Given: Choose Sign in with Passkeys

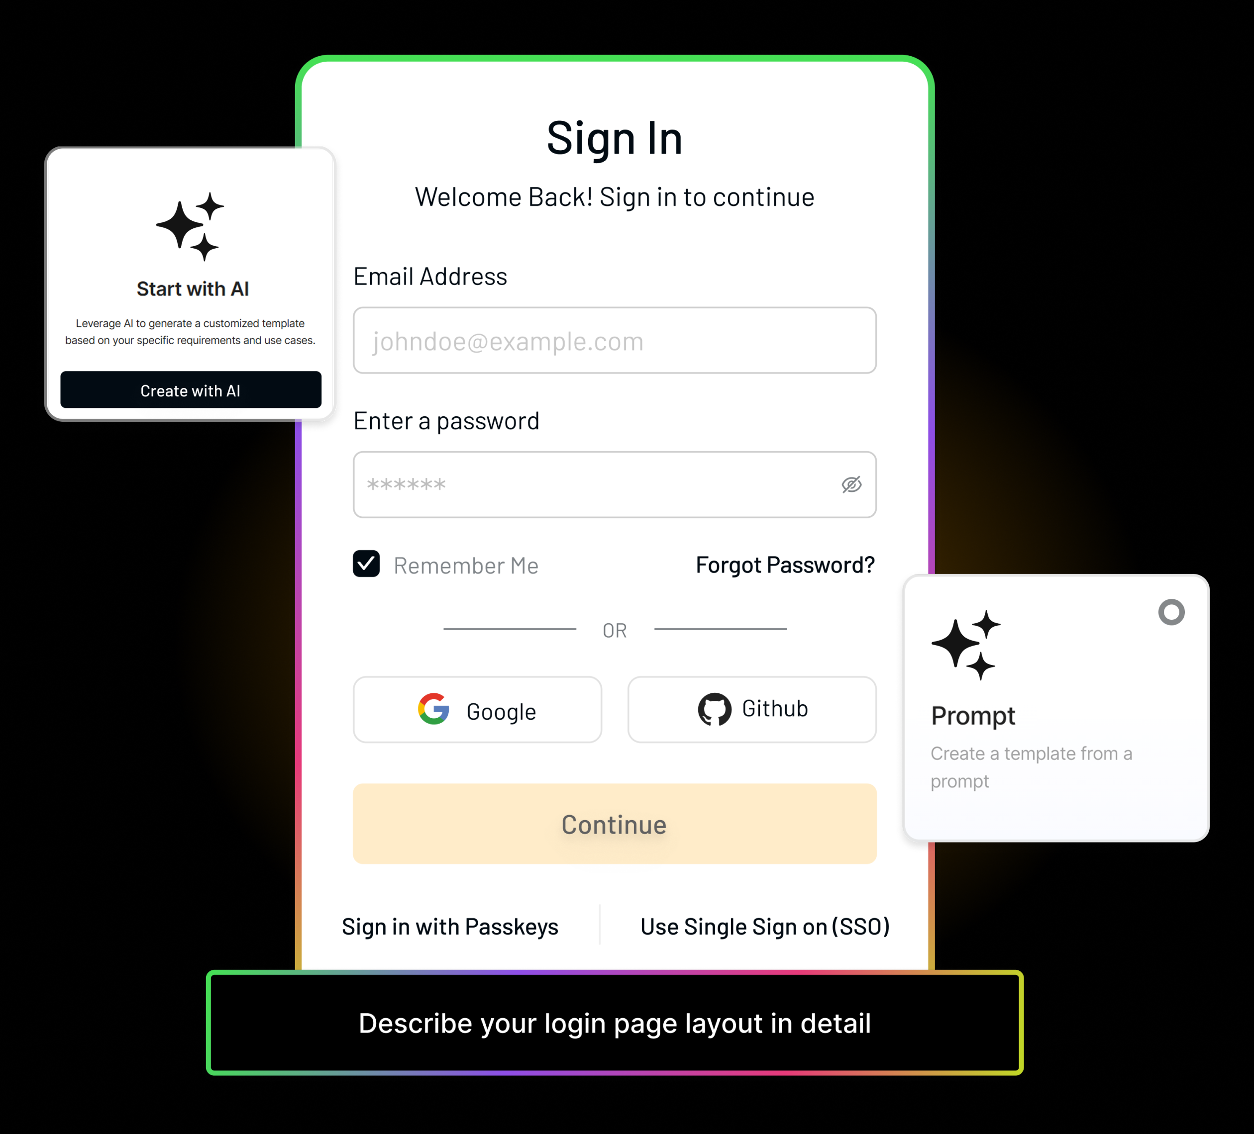Looking at the screenshot, I should click(450, 926).
